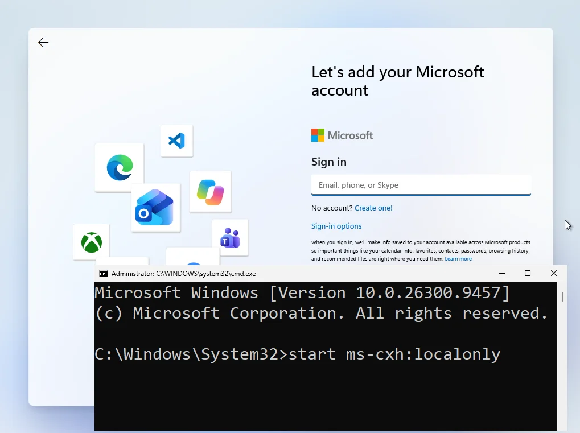Click the Windows version line in cmd
580x433 pixels.
302,293
